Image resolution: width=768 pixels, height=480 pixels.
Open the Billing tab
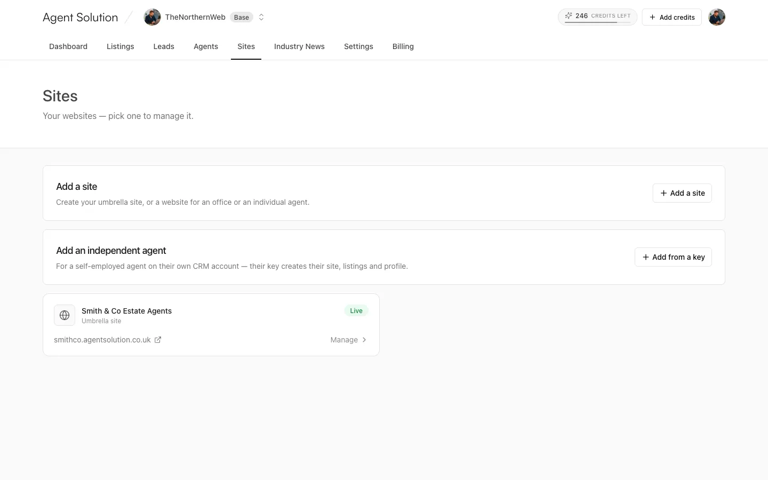pos(403,46)
